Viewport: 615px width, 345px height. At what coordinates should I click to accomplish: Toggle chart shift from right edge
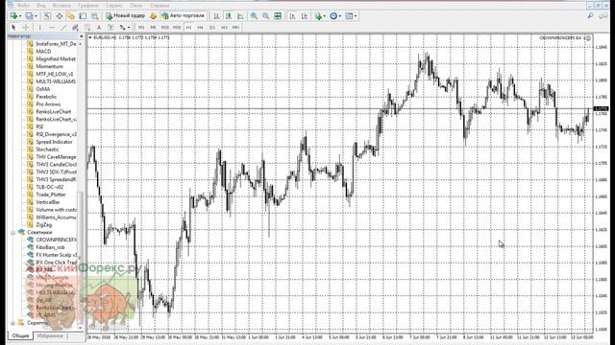click(304, 16)
